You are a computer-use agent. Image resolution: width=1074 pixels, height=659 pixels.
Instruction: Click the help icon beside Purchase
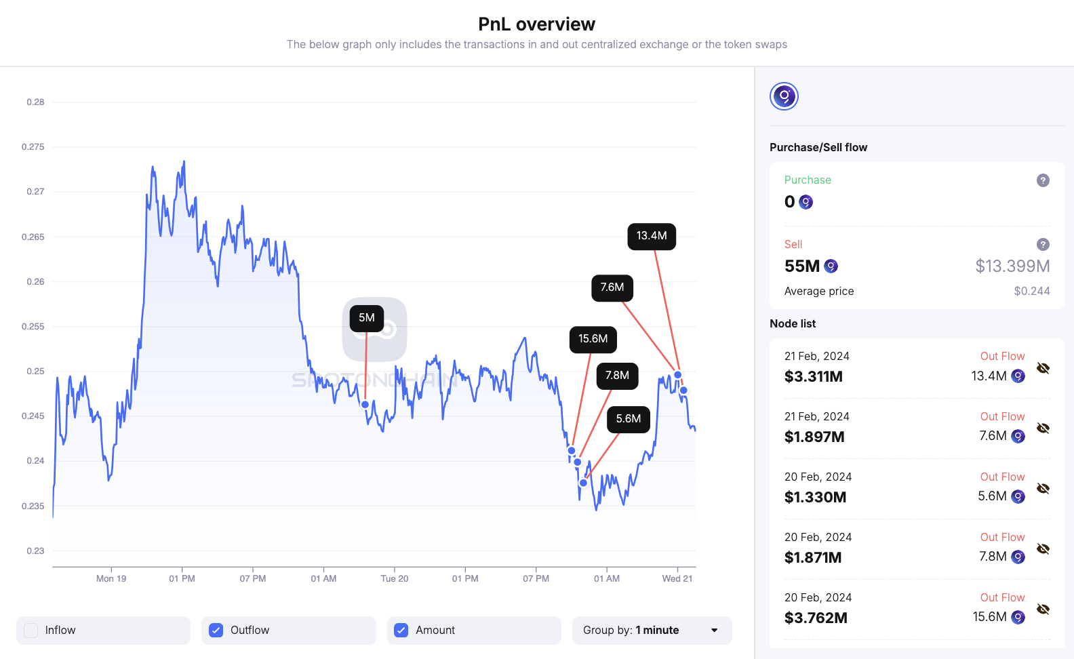pyautogui.click(x=1043, y=180)
